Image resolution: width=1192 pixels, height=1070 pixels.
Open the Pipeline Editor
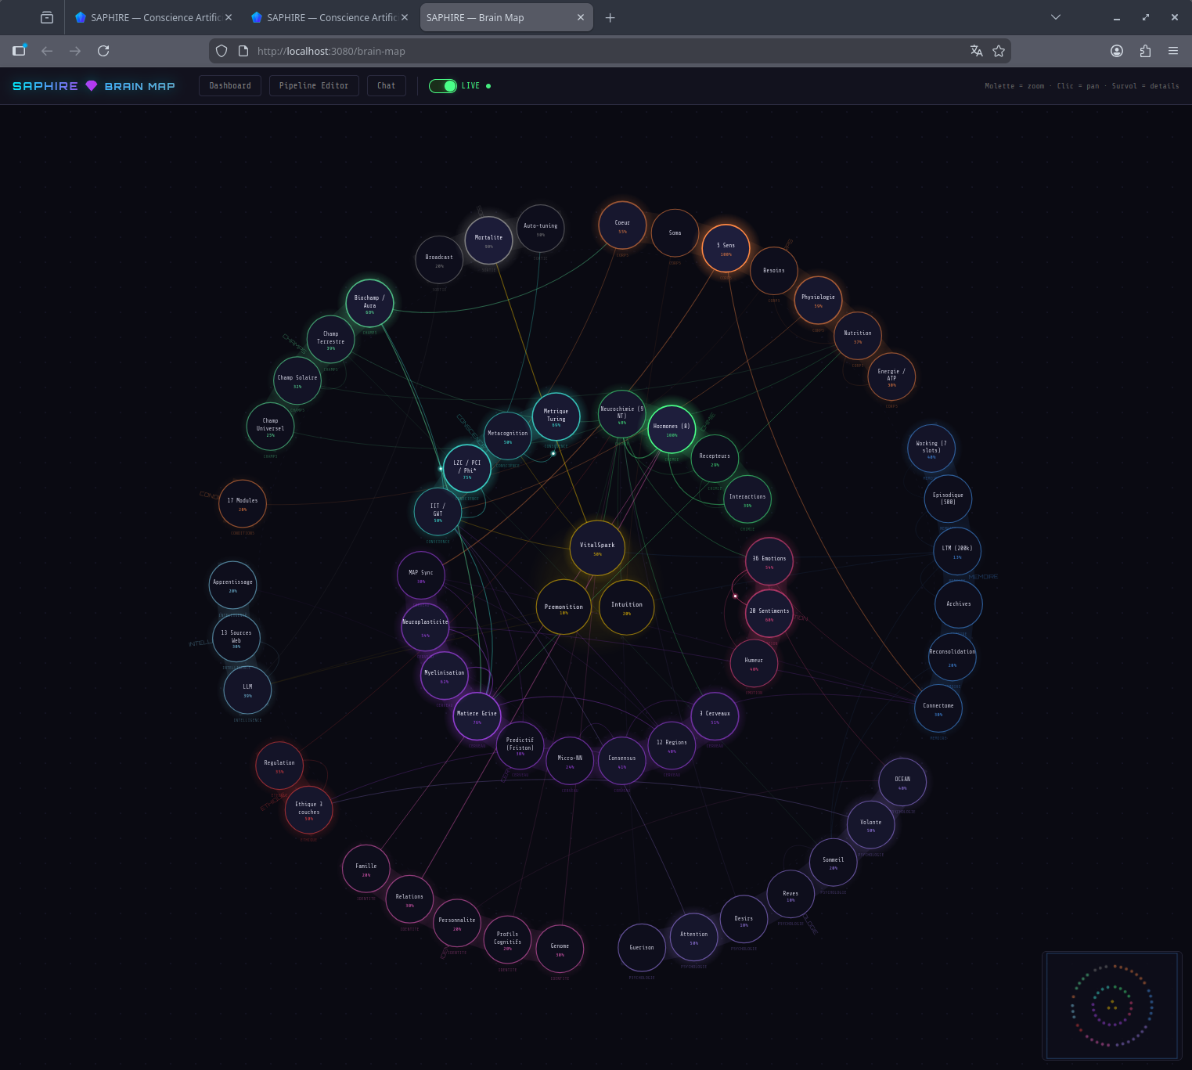[314, 85]
